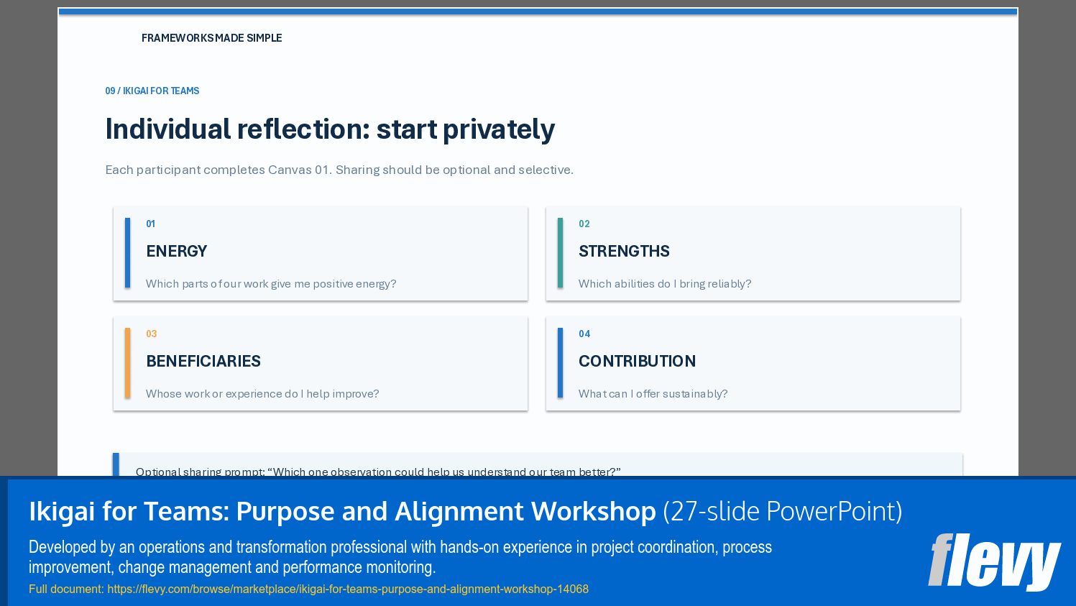Select 'Whose work or experience do I help improve?'
This screenshot has height=606, width=1076.
coord(262,394)
